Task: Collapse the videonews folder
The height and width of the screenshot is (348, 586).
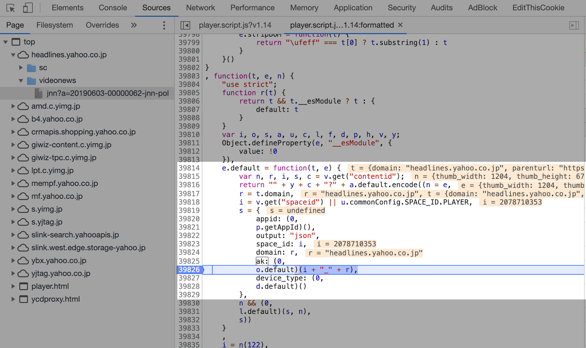Action: tap(21, 81)
